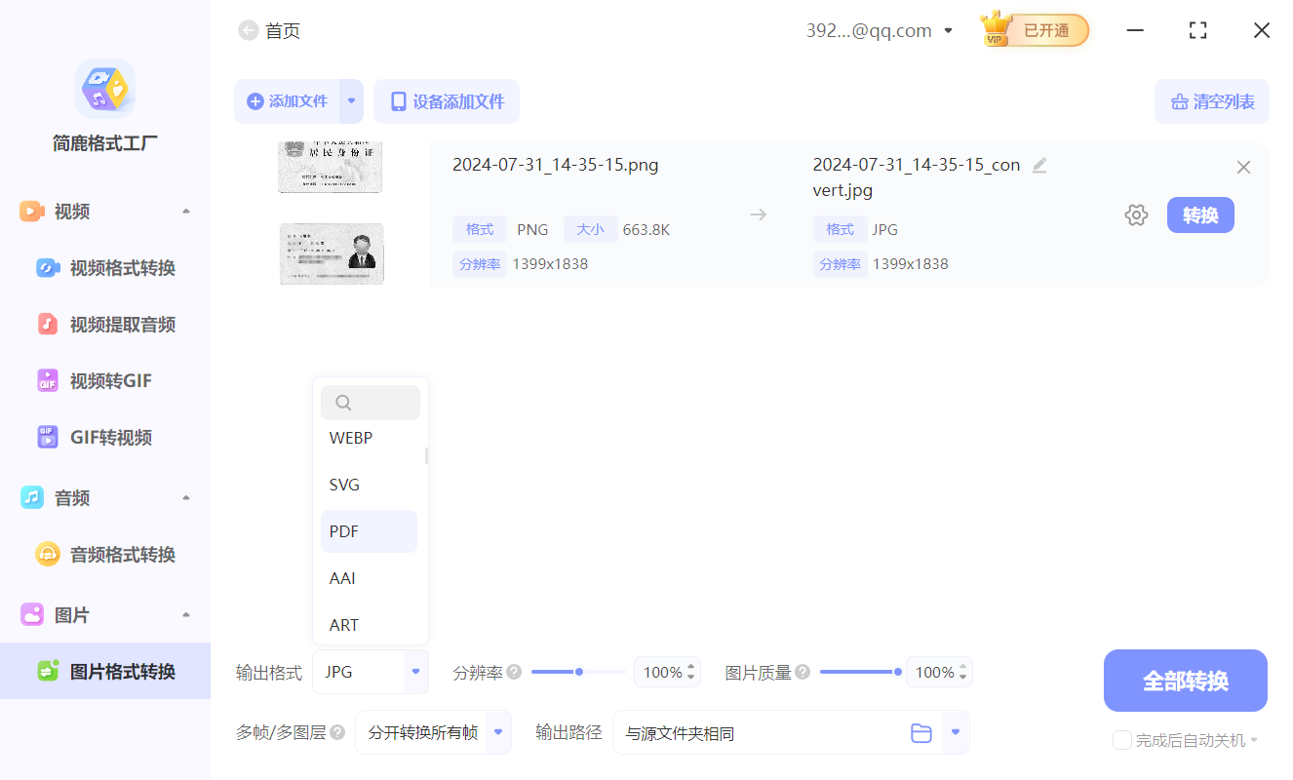Select WEBP from the format list

point(369,437)
